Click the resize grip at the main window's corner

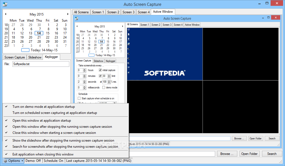(x=281, y=162)
